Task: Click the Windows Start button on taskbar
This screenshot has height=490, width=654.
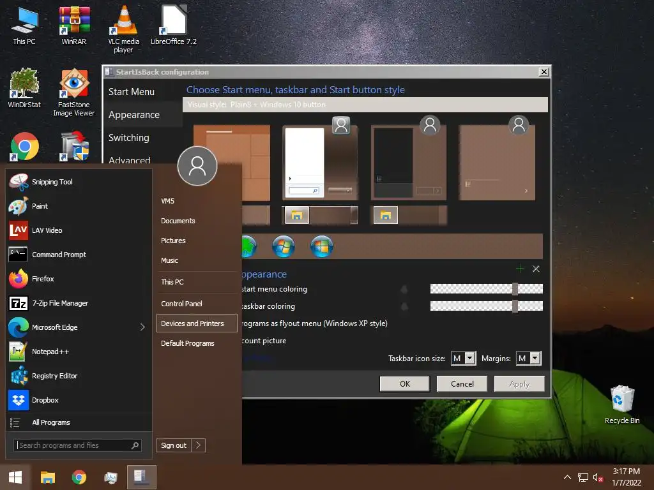Action: click(15, 477)
